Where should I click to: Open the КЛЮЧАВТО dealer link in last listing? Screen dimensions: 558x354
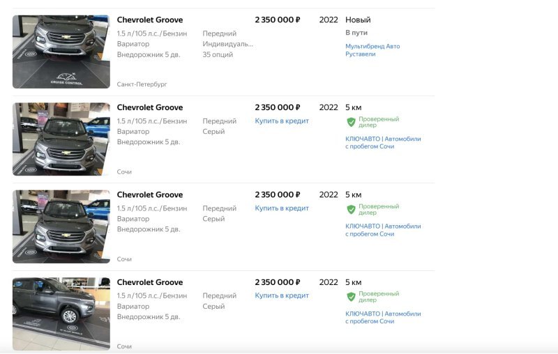pos(383,317)
